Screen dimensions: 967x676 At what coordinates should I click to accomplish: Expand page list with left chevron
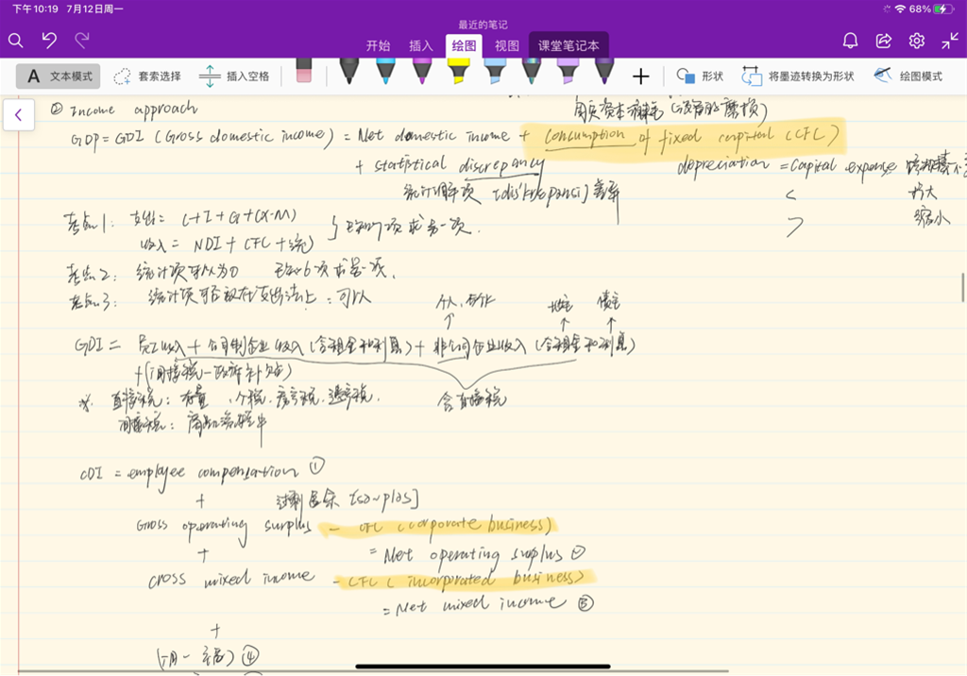[x=18, y=114]
